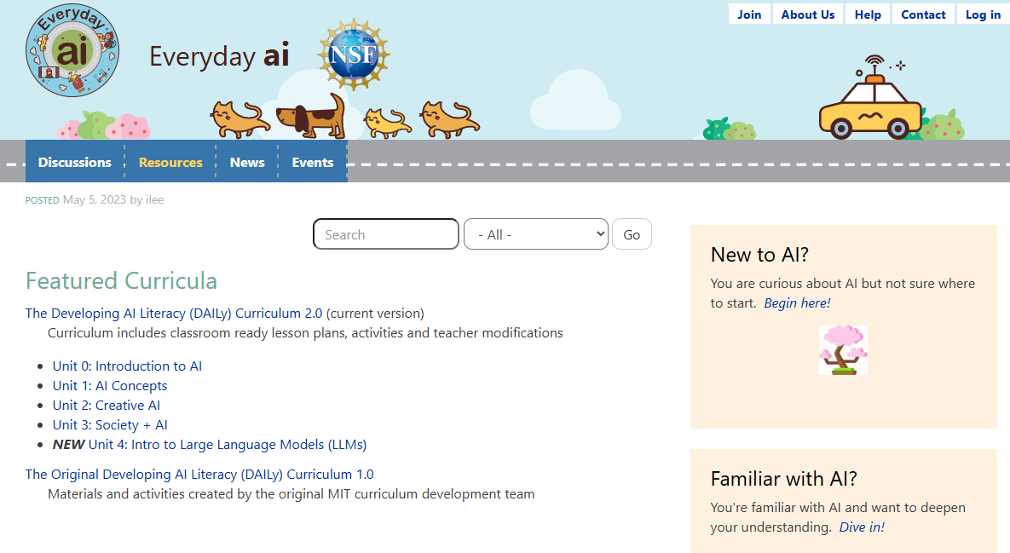The image size is (1010, 553).
Task: Click the NSF globe logo
Action: (353, 55)
